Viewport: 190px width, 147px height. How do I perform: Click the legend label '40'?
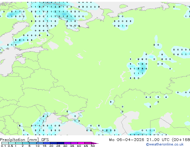coord(79,146)
